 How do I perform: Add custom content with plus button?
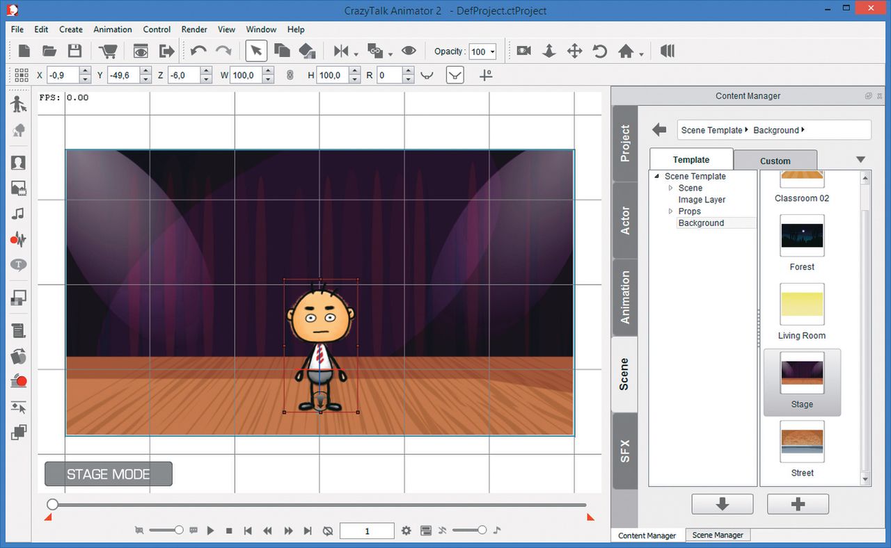798,504
